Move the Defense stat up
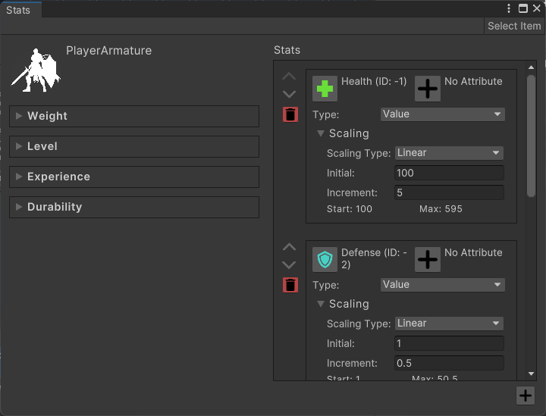Viewport: 546px width, 416px height. click(x=289, y=247)
